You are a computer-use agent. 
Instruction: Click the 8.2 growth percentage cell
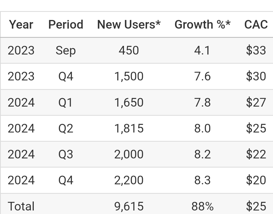point(203,154)
